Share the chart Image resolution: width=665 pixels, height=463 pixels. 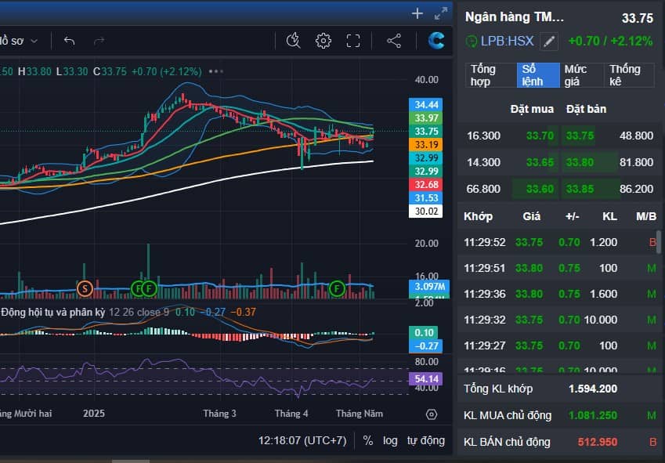click(x=394, y=41)
